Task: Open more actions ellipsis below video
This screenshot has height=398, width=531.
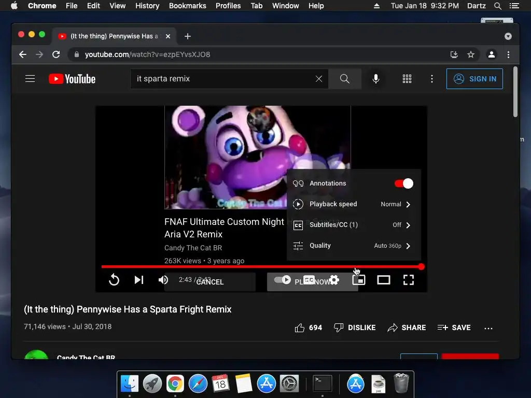Action: coord(488,328)
